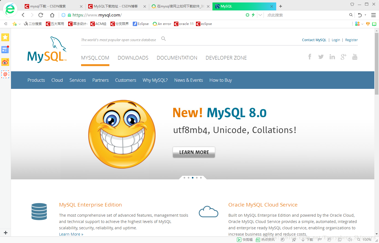Switch to the MySQL下载地址 - CSDN博客 tab

point(117,6)
